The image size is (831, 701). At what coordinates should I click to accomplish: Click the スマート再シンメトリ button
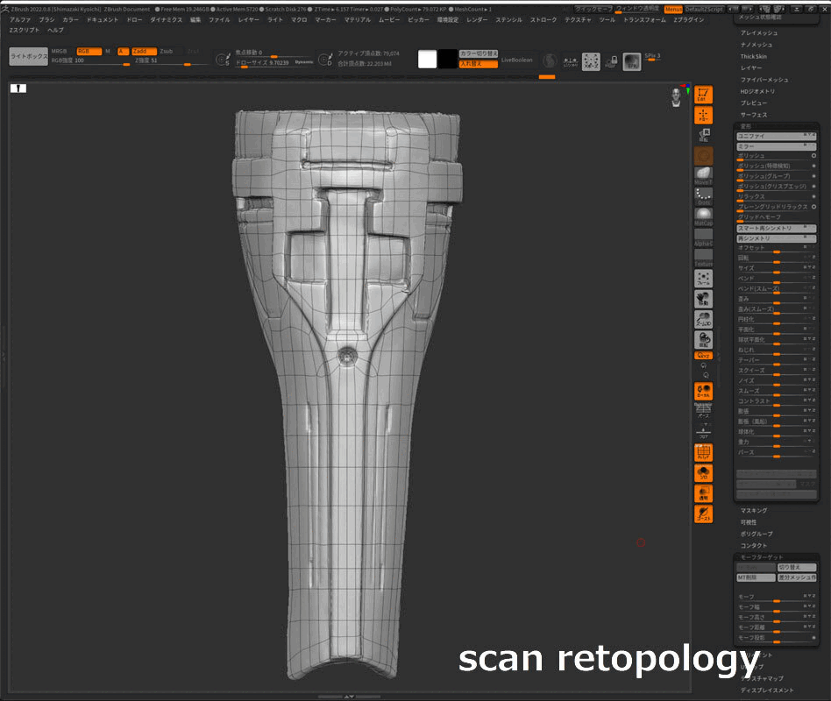[777, 229]
